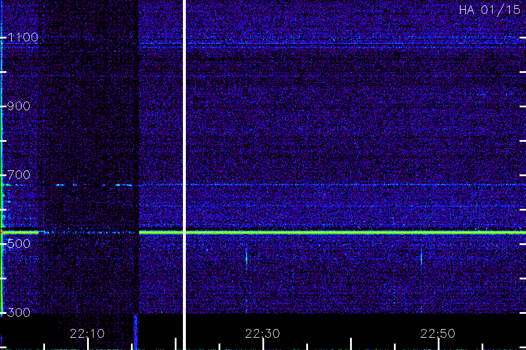526x350 pixels.
Task: Click the 22:50 time axis label
Action: (438, 334)
